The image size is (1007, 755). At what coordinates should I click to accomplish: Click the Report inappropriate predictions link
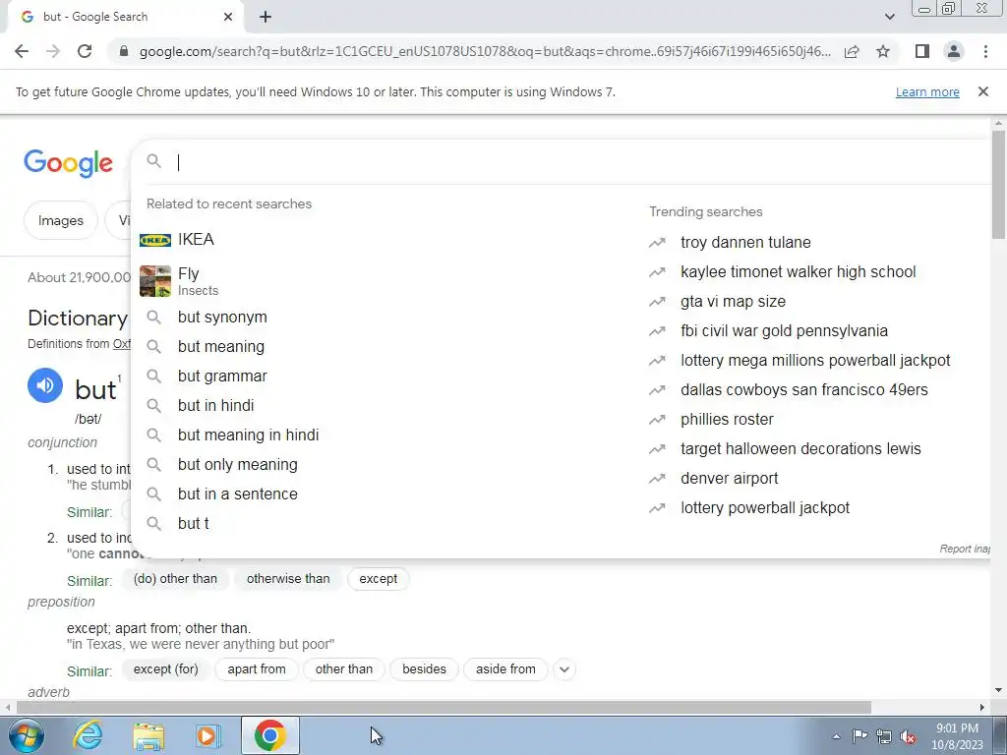(x=965, y=549)
